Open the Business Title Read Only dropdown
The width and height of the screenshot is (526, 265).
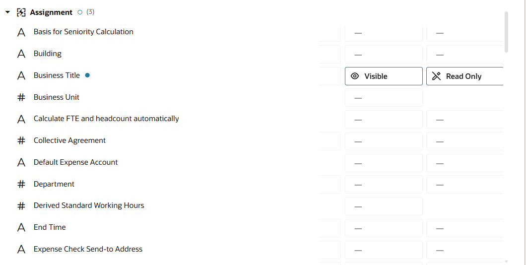[x=464, y=76]
